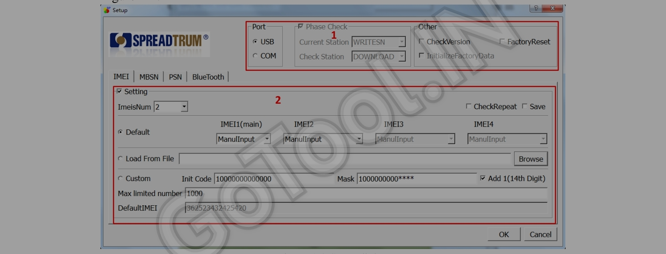
Task: Click the Spreadtrum logo image
Action: pyautogui.click(x=159, y=41)
